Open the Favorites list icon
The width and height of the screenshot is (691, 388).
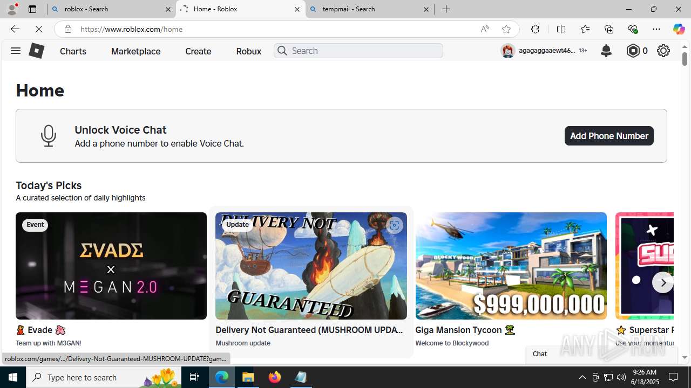click(x=585, y=29)
